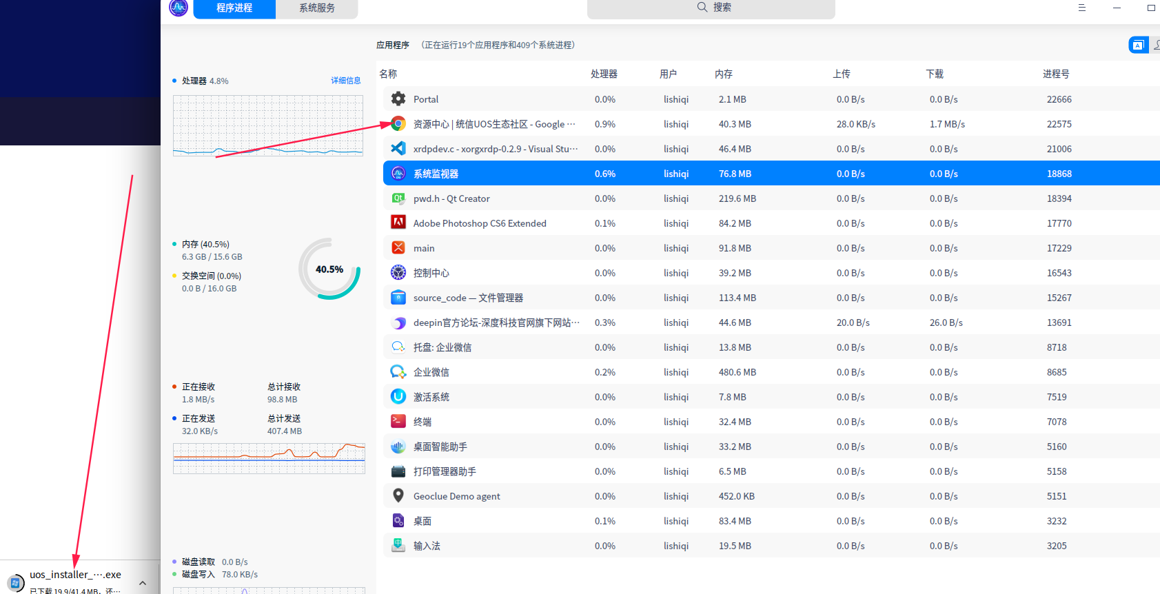Screen dimensions: 1160x594
Task: Click the System Monitor logo in title bar
Action: [x=179, y=7]
